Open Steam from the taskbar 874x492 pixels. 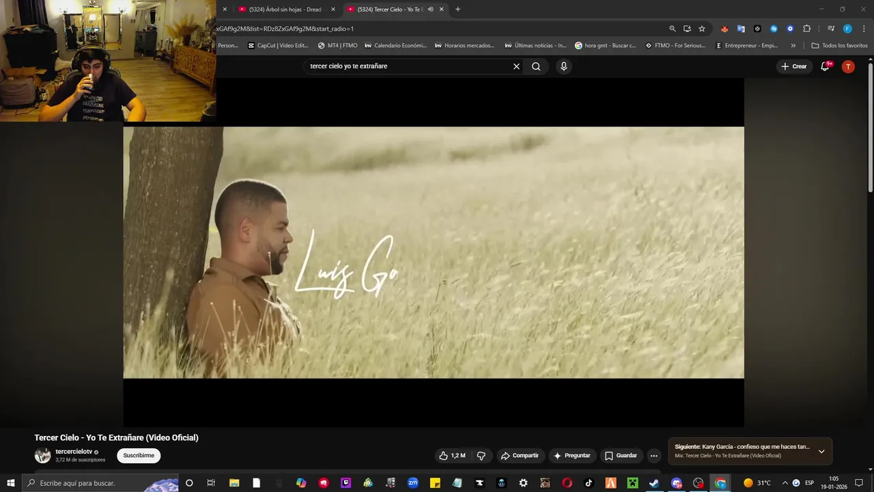point(654,483)
